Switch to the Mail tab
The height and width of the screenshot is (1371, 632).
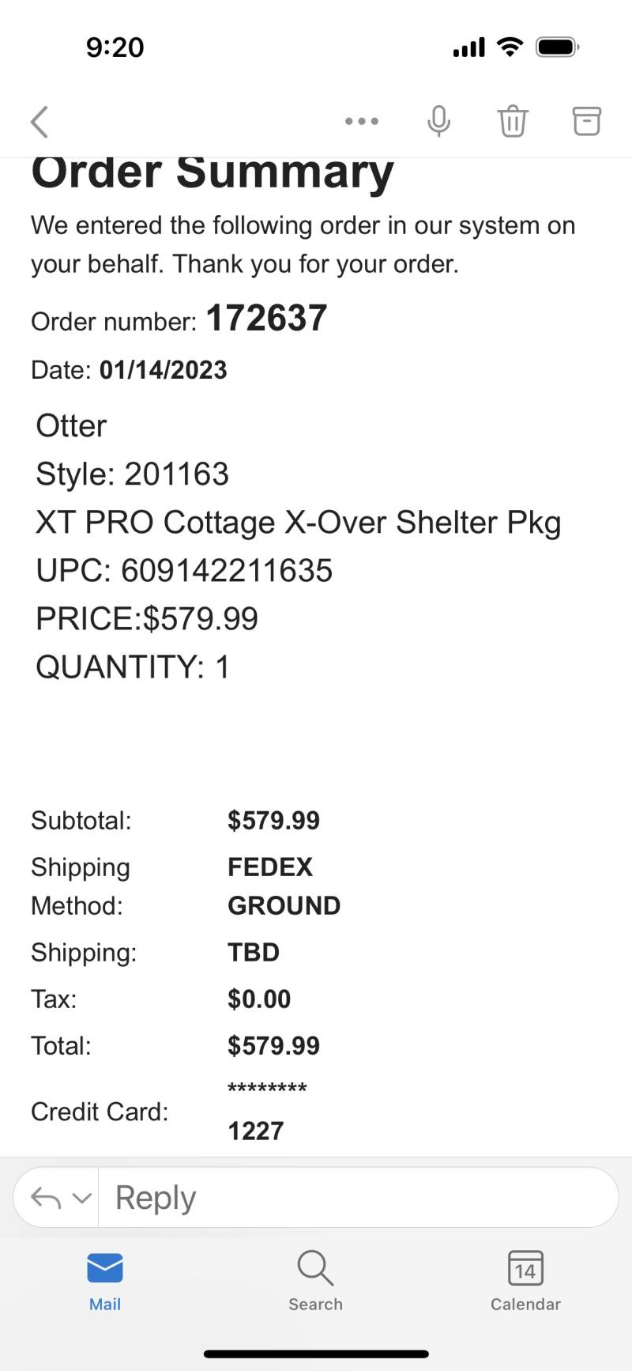click(105, 1282)
